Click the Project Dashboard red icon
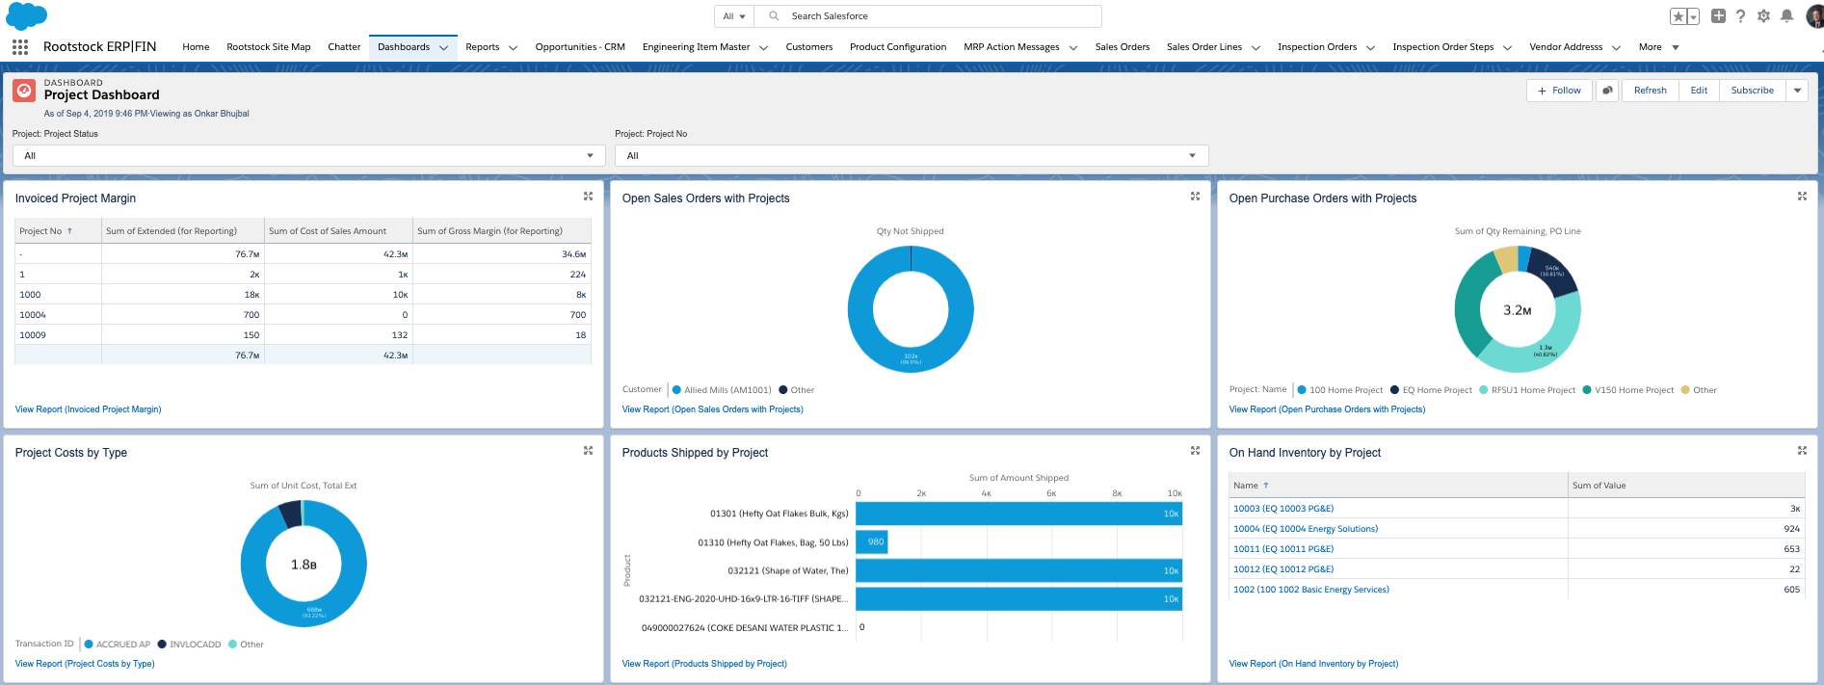This screenshot has height=685, width=1824. [x=24, y=91]
